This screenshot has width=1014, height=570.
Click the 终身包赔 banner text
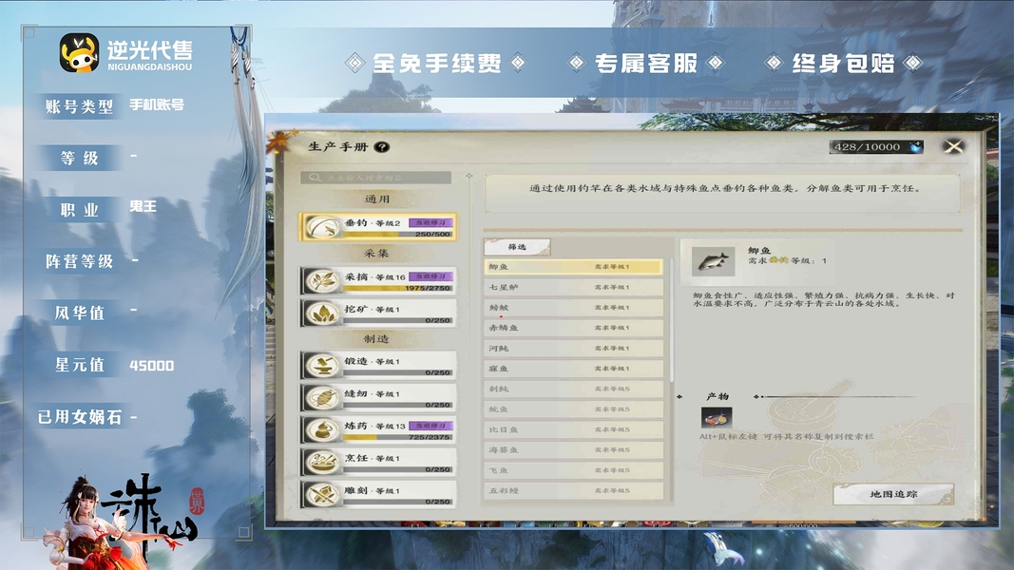[843, 63]
